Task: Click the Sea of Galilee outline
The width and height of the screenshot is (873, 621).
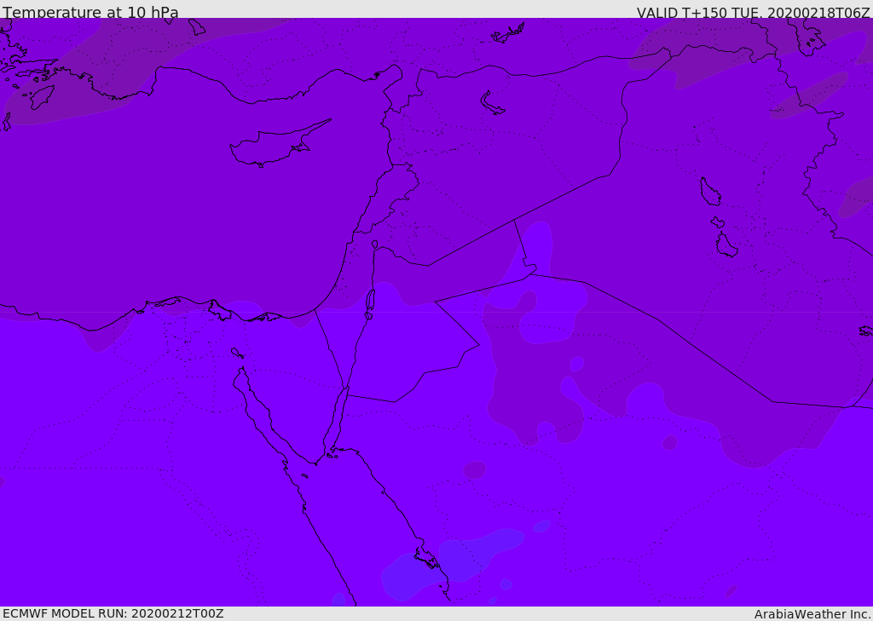Action: tap(375, 244)
